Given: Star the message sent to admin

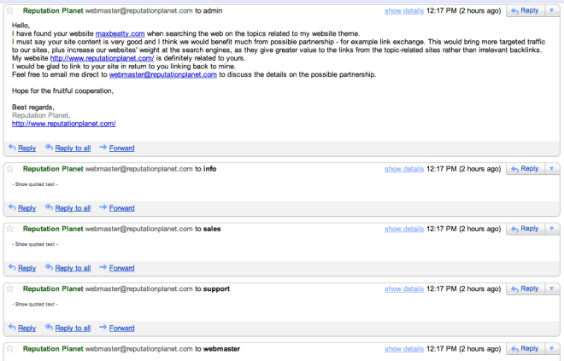Looking at the screenshot, I should click(11, 10).
